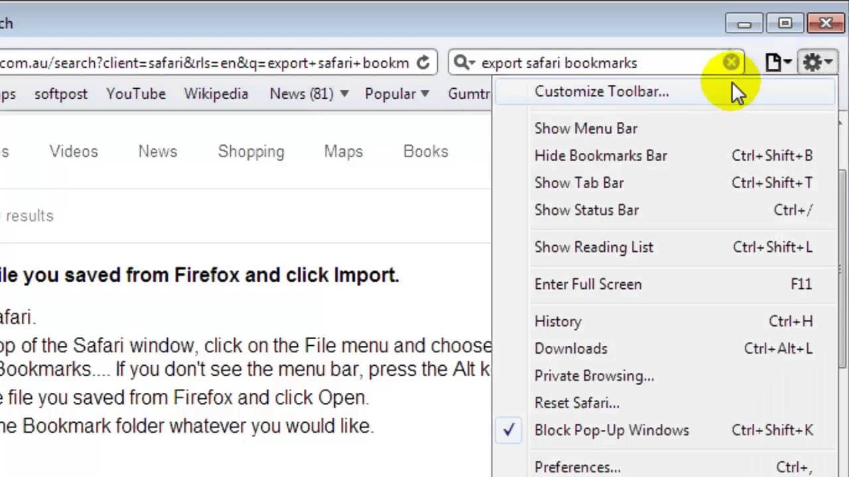This screenshot has width=849, height=477.
Task: Switch to Videos search results
Action: click(x=74, y=152)
